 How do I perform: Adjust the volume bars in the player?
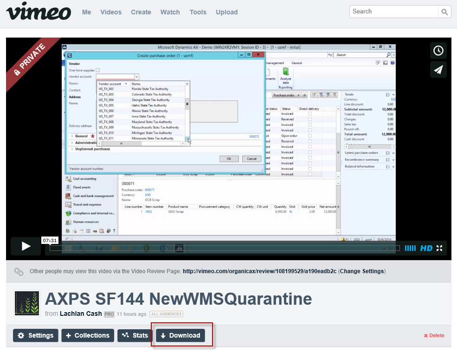(x=410, y=248)
